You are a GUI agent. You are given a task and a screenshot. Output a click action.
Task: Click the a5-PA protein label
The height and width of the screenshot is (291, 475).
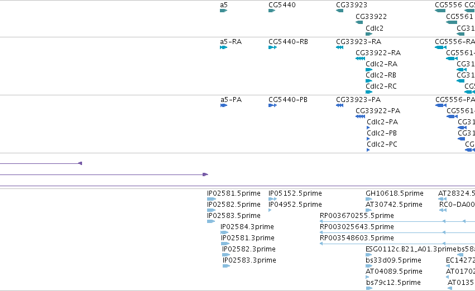[231, 100]
